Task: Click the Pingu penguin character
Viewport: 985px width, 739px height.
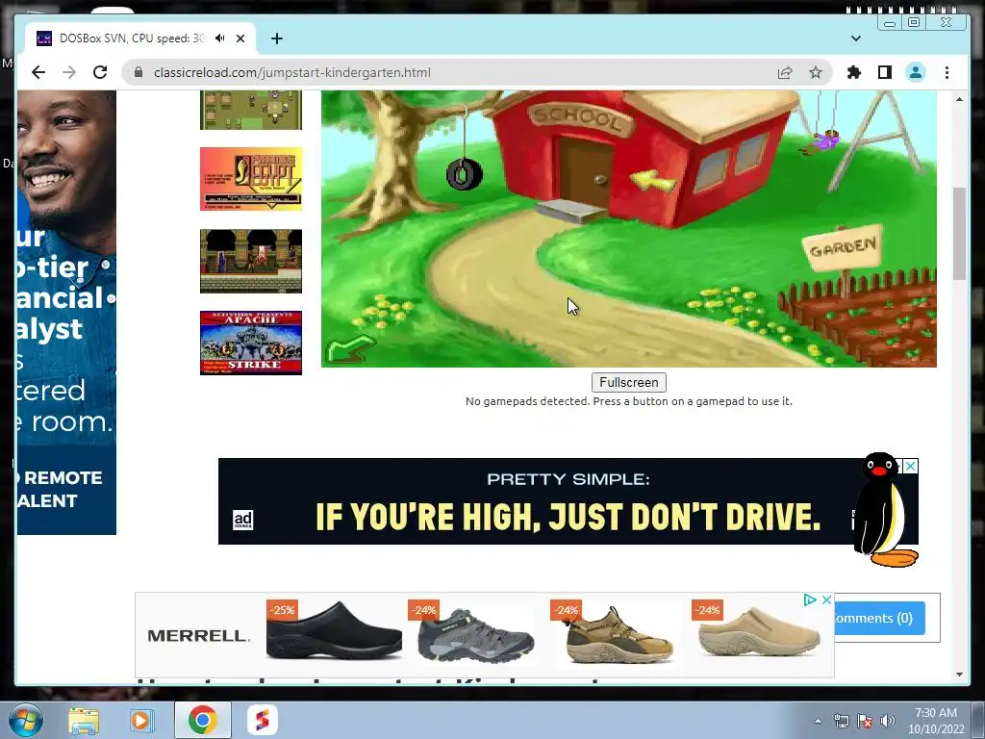Action: (885, 510)
